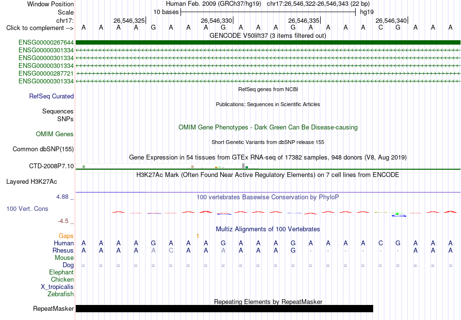The width and height of the screenshot is (461, 320).
Task: Click the Human alignment row label
Action: pyautogui.click(x=64, y=243)
